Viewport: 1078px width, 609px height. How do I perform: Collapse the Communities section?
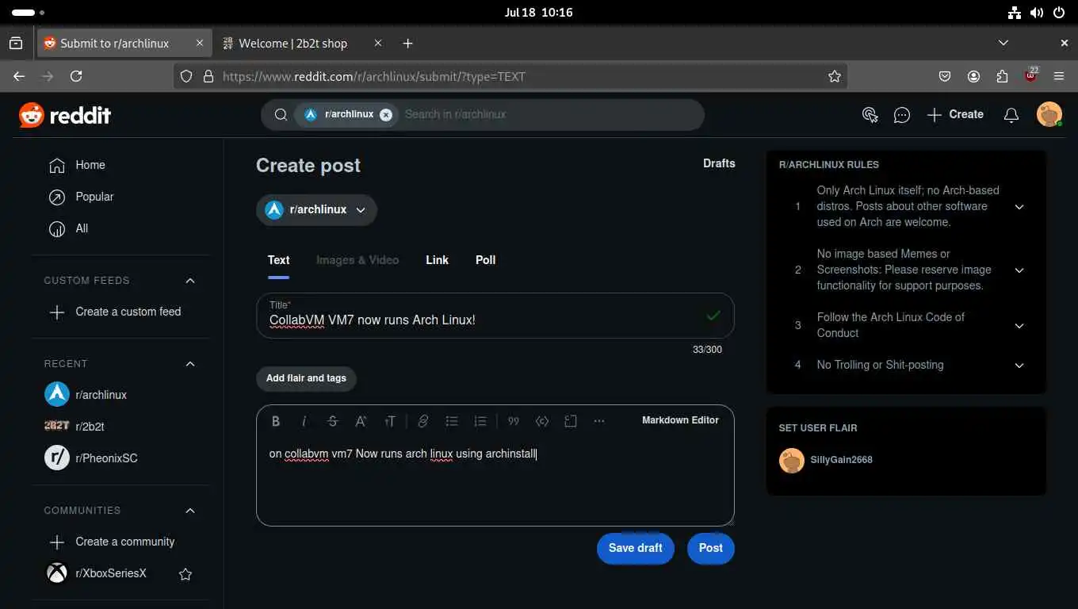(190, 511)
